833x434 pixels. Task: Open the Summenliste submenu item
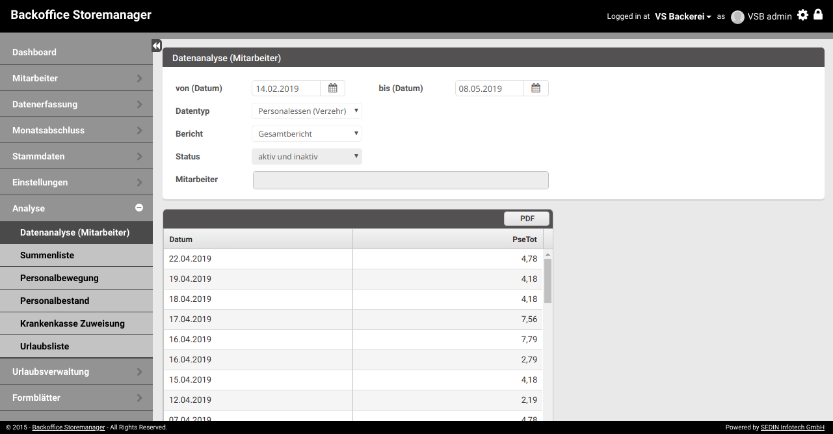coord(76,255)
